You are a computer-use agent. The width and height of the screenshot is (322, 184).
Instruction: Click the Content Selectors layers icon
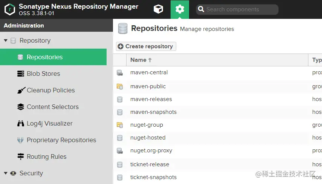click(21, 107)
